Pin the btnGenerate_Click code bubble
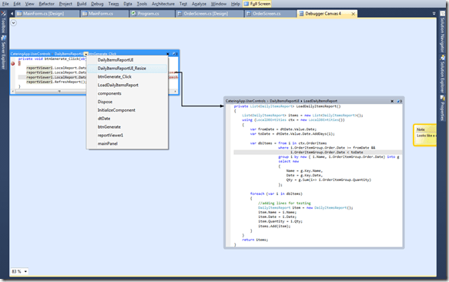This screenshot has width=449, height=282. point(175,54)
